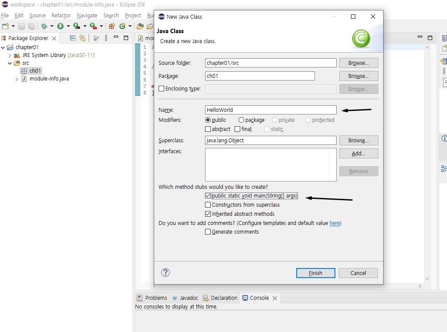Click the Debug bug icon
447x332 pixels.
click(44, 26)
